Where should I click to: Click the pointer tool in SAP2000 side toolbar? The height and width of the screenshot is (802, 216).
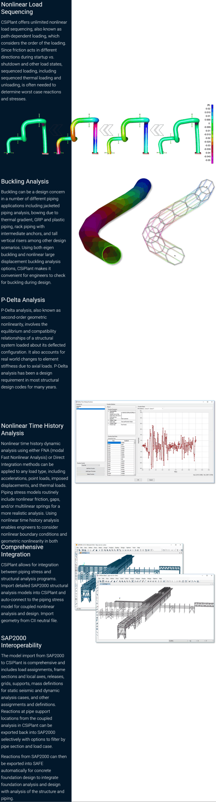pos(76,554)
